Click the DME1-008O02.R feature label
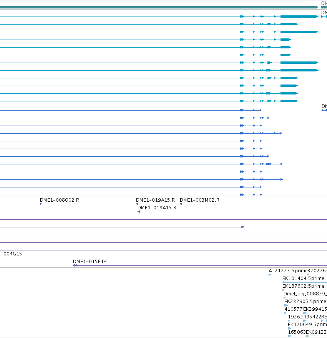Viewport: 327px width, 338px height. (60, 200)
